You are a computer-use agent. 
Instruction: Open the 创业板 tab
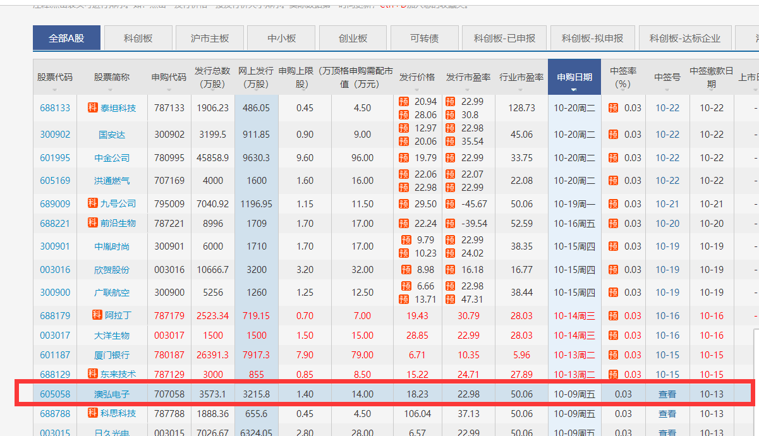tap(353, 38)
